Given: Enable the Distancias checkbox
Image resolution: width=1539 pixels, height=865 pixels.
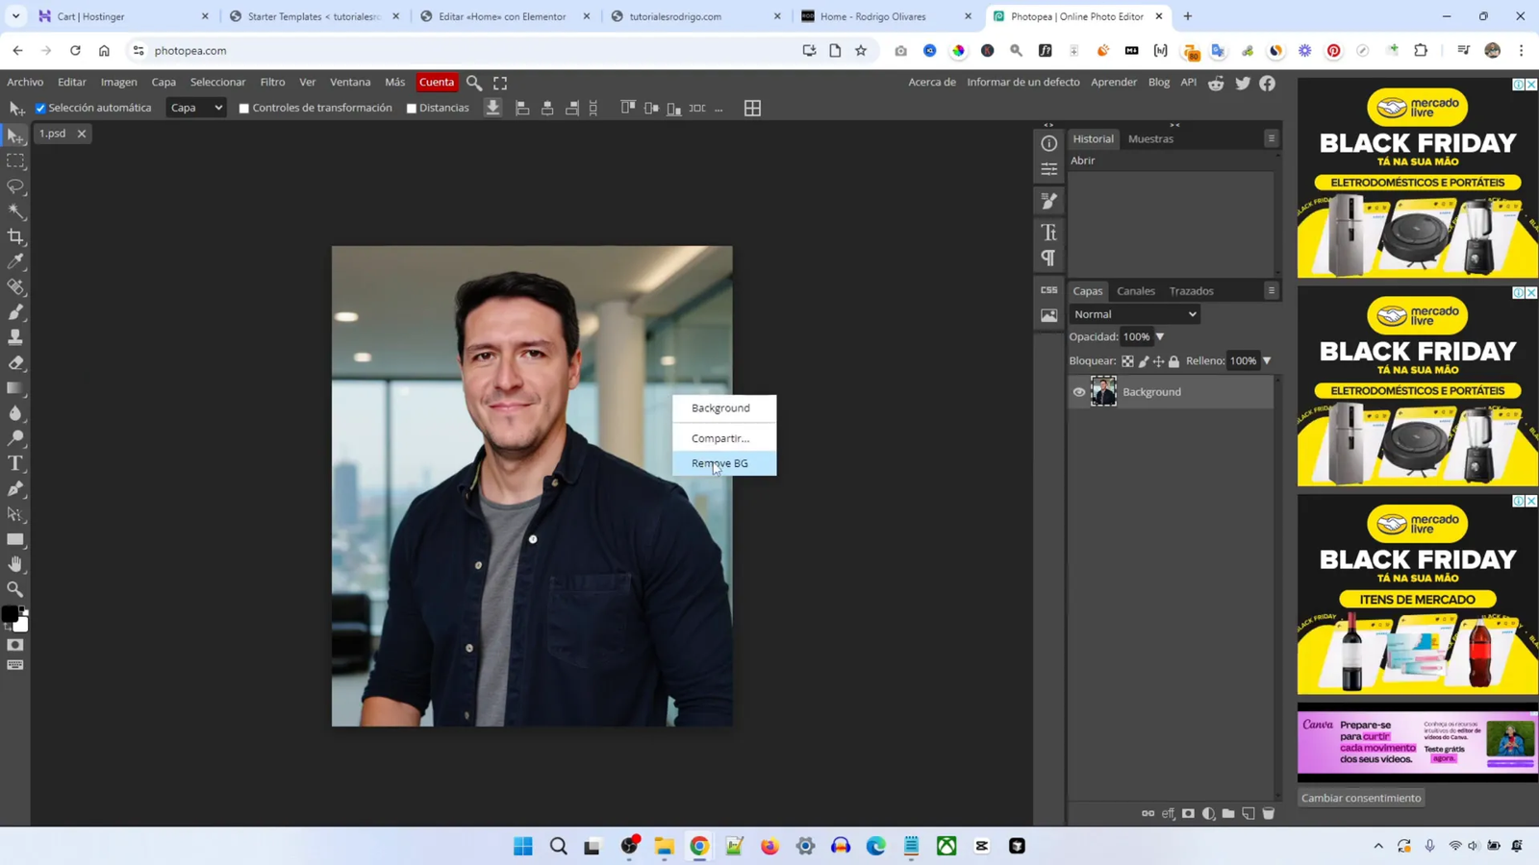Looking at the screenshot, I should point(412,109).
